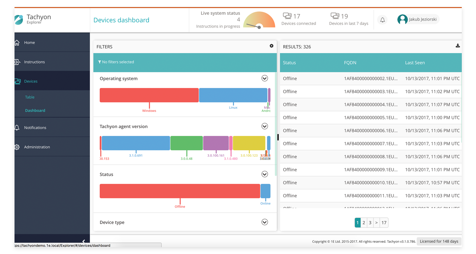The image size is (476, 254).
Task: Click Offline status in 1AF8400000000007 row
Action: coord(290,144)
